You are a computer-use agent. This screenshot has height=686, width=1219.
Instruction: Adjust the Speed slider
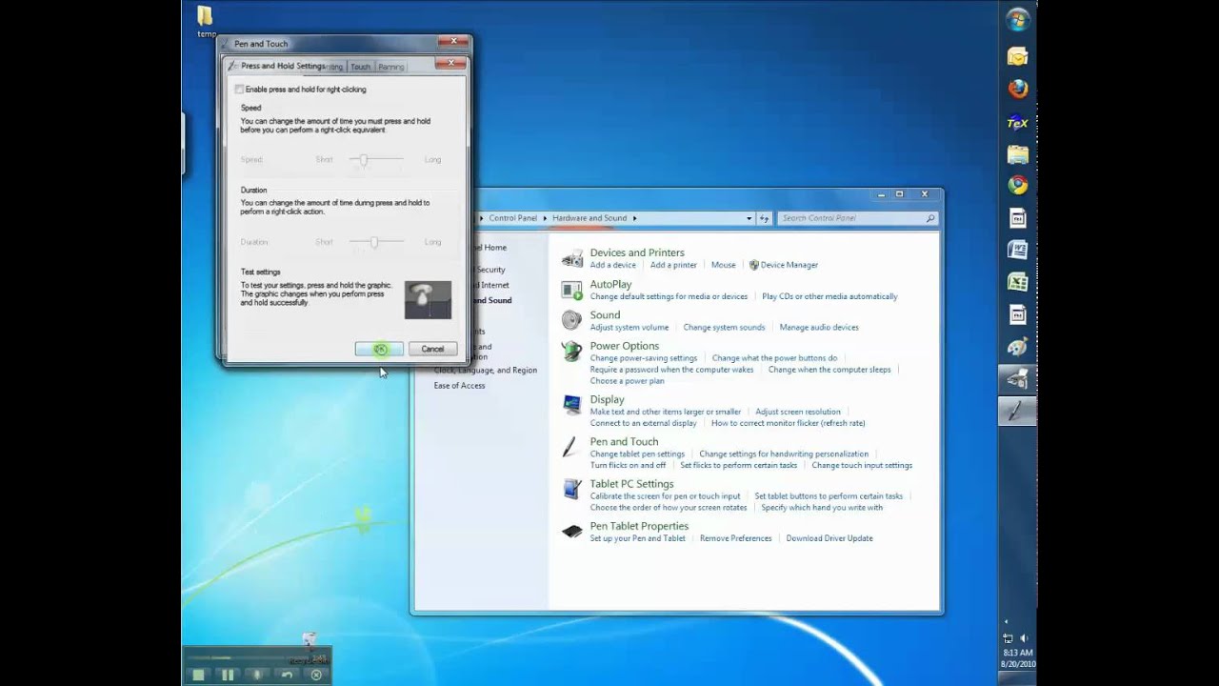point(363,160)
